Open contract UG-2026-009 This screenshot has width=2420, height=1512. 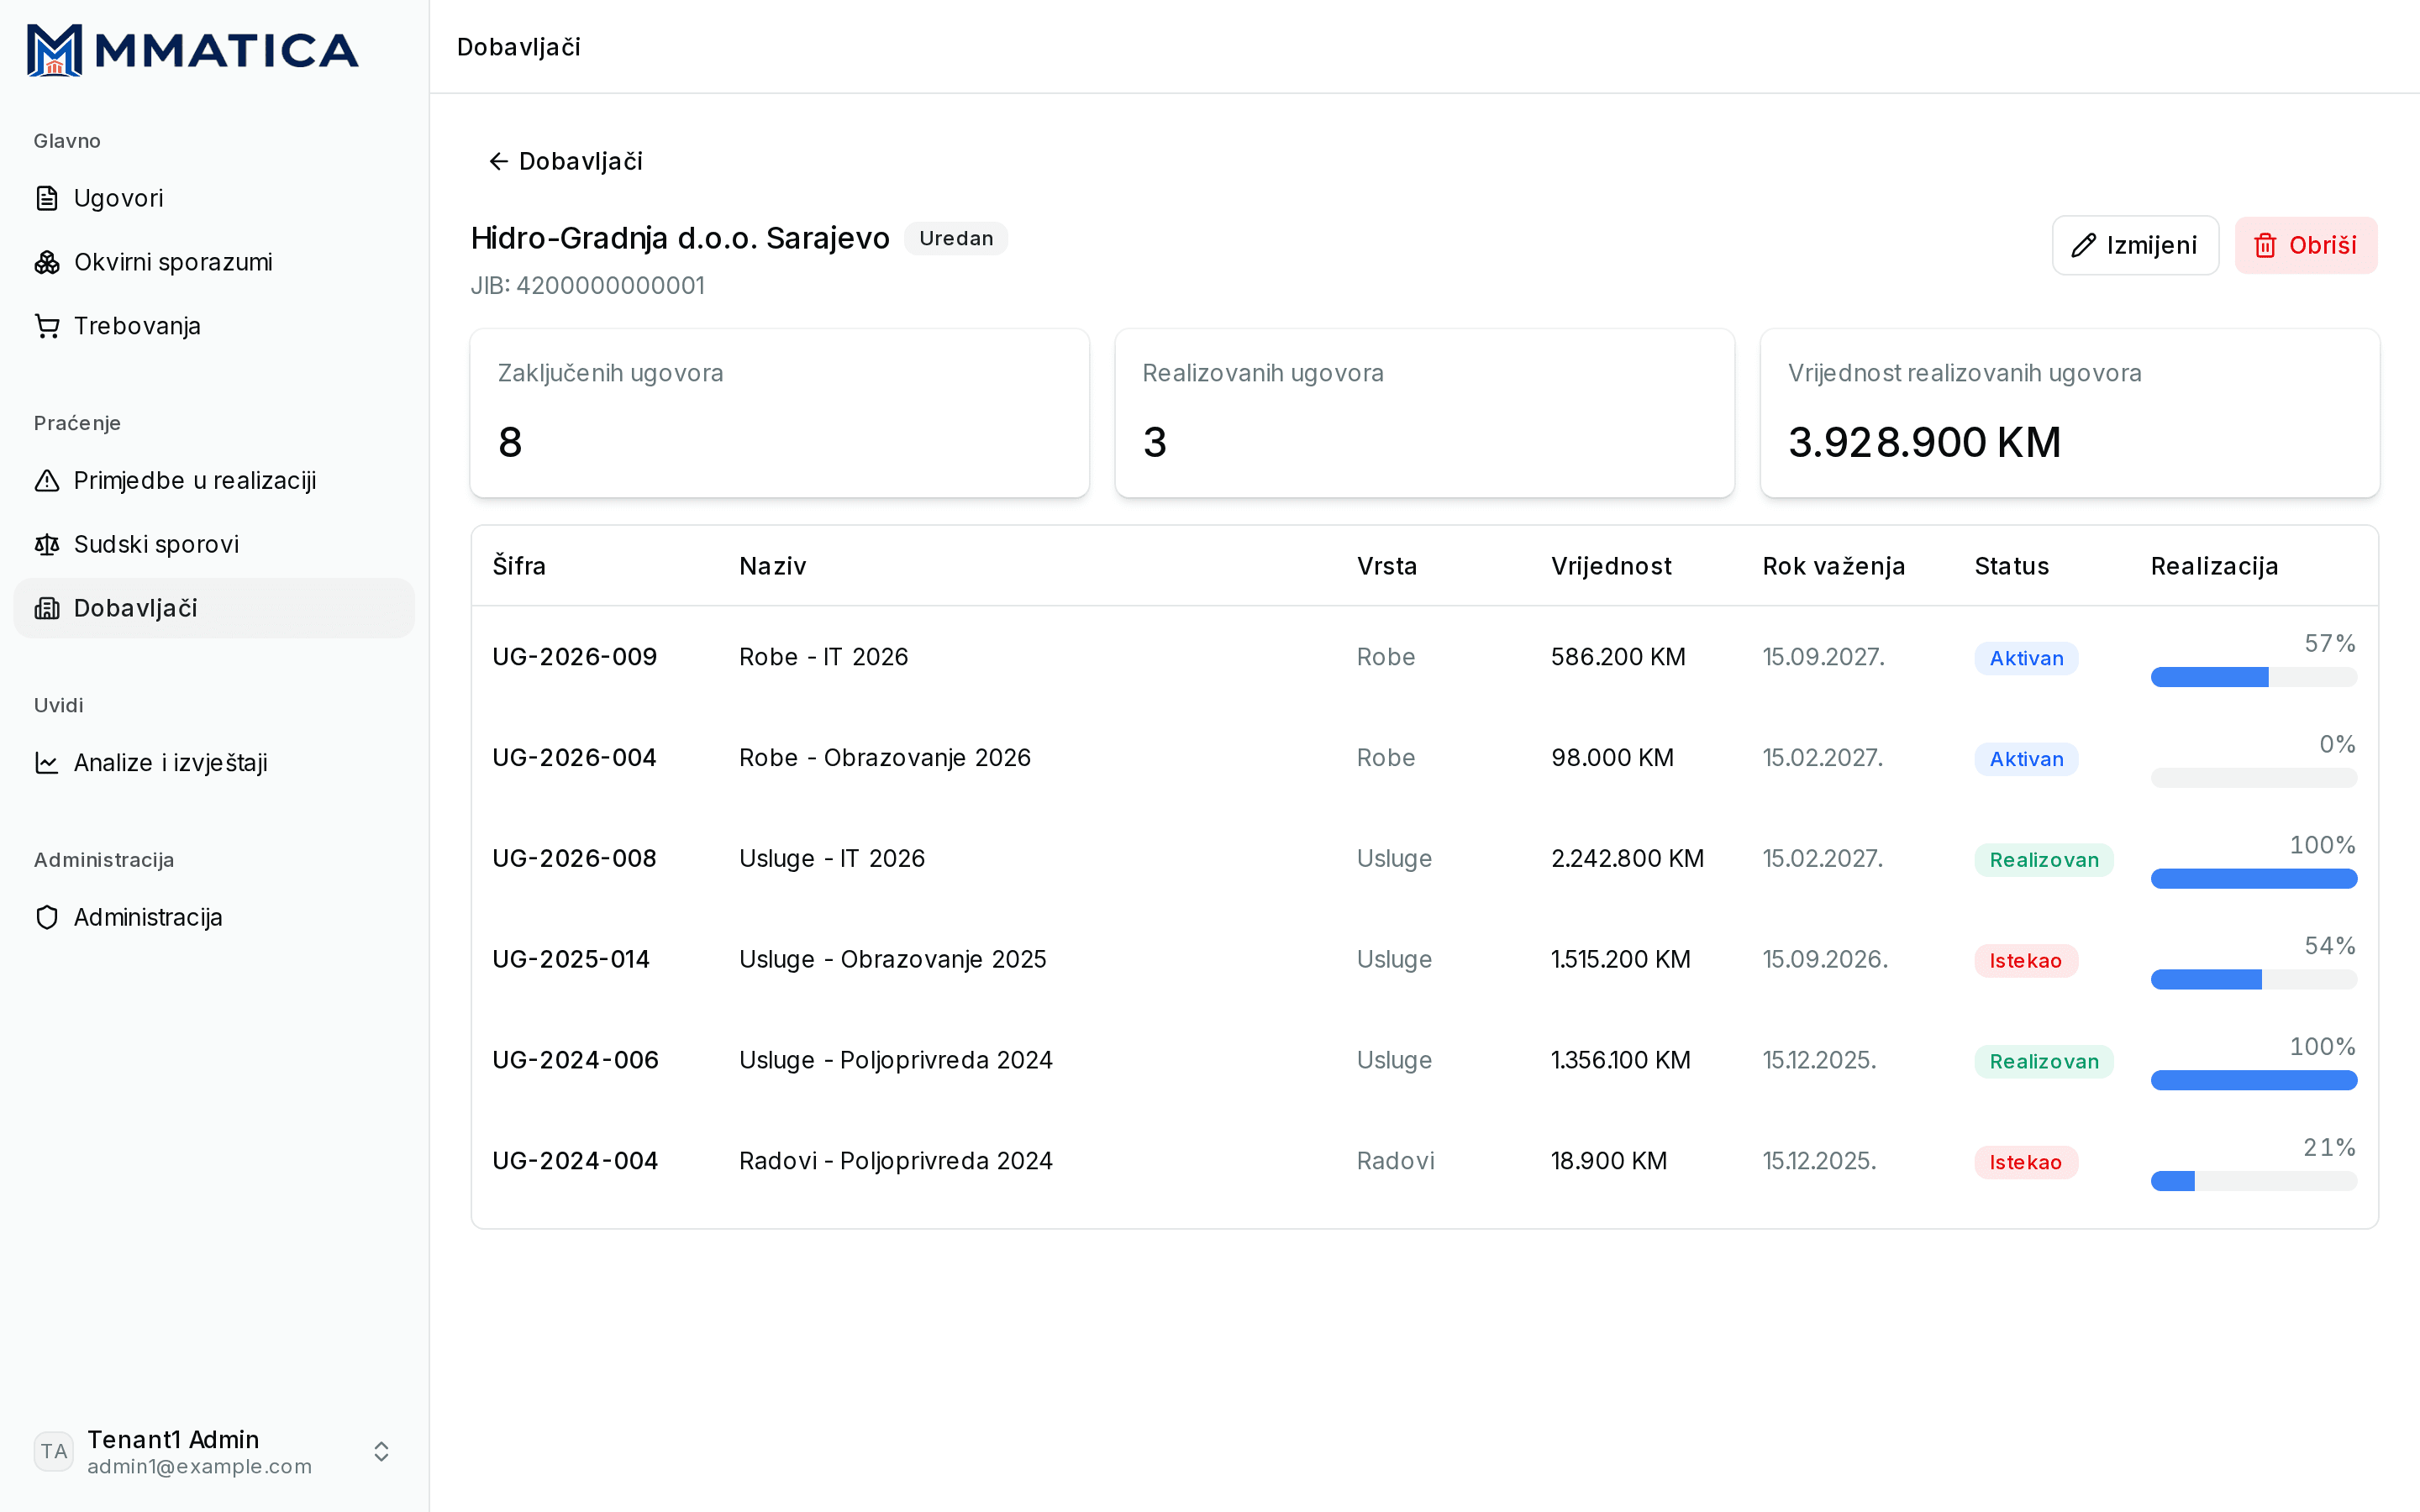pyautogui.click(x=575, y=657)
